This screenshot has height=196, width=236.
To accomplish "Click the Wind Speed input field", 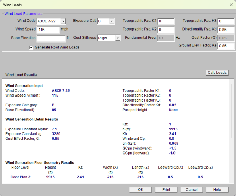I will [48, 30].
